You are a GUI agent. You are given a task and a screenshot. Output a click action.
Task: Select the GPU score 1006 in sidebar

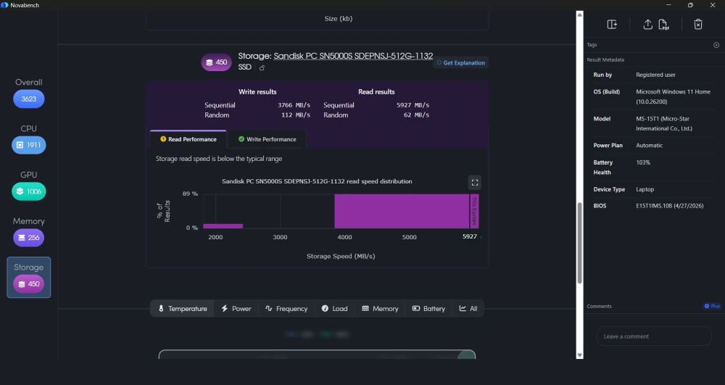(x=29, y=191)
